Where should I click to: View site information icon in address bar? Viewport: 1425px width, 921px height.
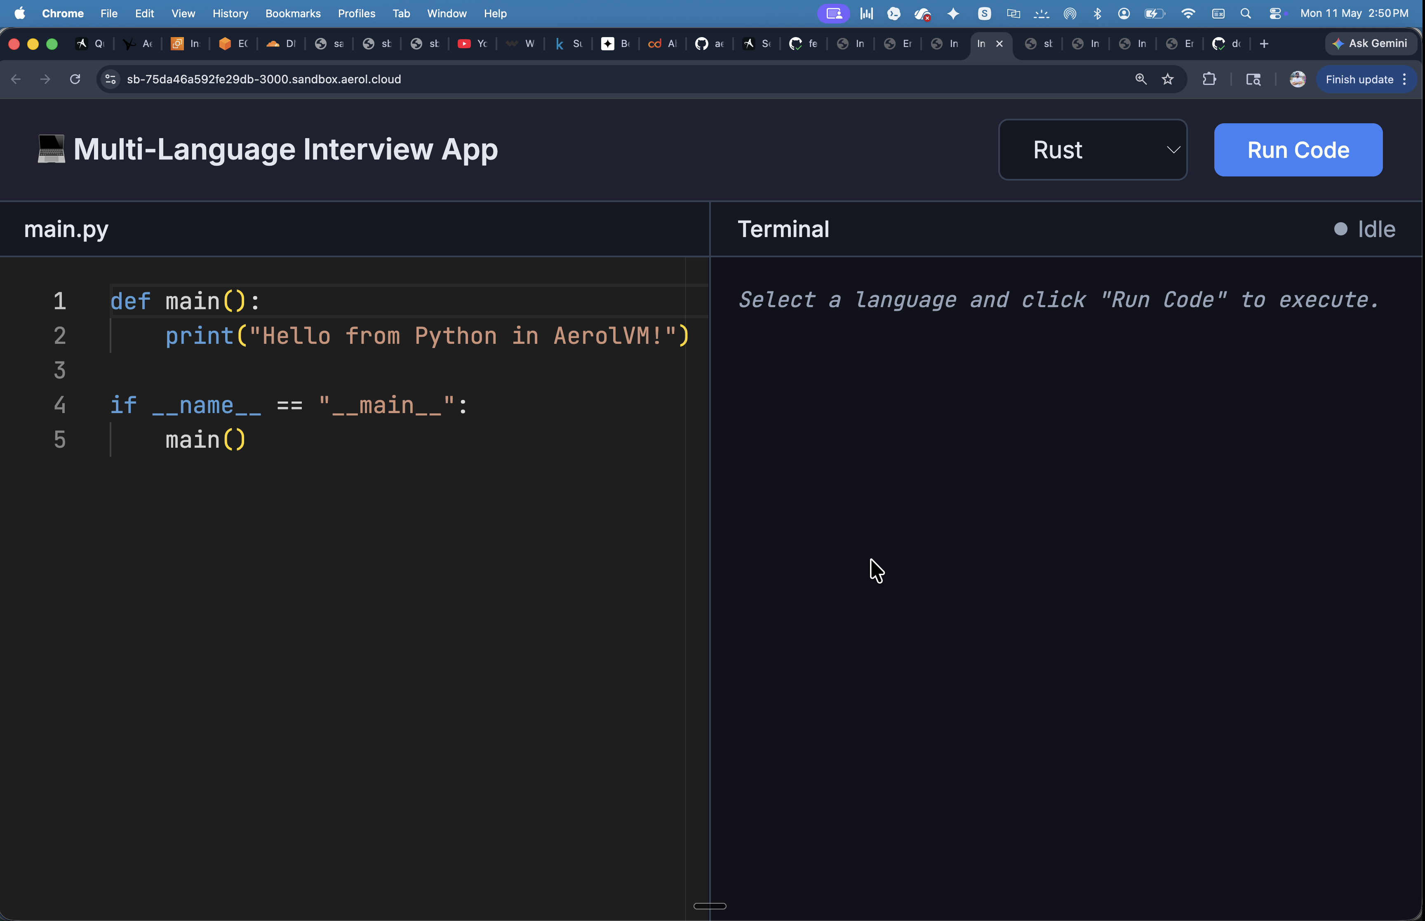(111, 80)
